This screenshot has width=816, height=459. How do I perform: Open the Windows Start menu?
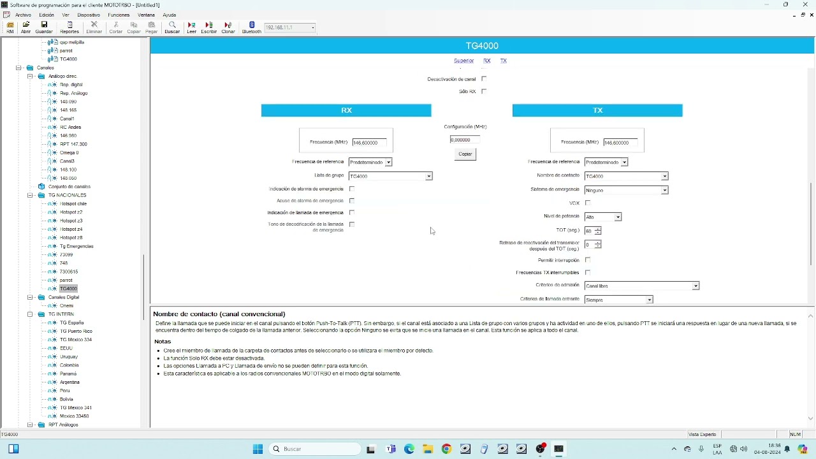click(x=258, y=449)
